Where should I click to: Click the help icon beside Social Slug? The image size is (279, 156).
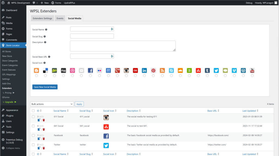point(44,36)
